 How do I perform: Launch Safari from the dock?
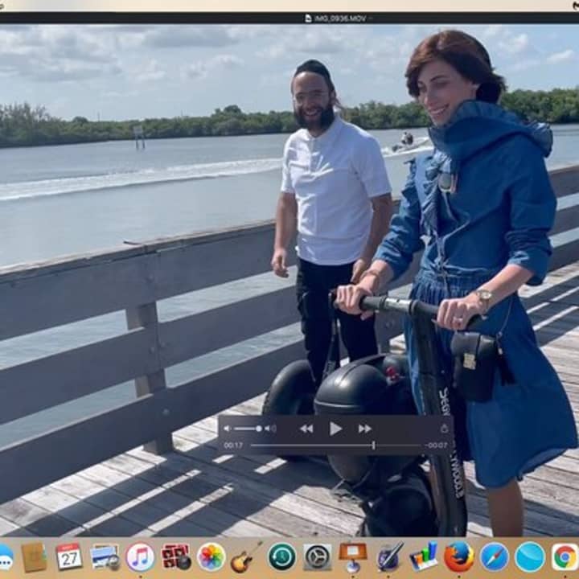click(495, 556)
